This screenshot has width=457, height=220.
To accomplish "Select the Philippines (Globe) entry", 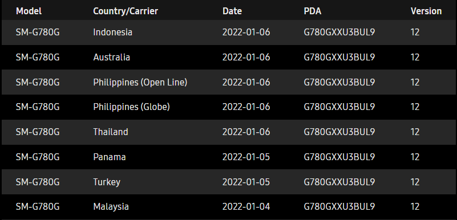I will tap(131, 107).
